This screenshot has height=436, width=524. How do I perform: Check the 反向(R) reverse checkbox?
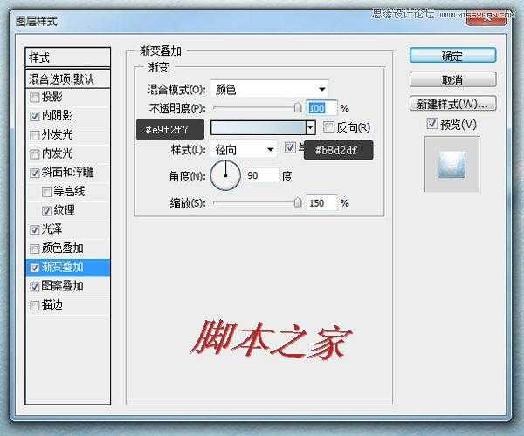coord(328,126)
